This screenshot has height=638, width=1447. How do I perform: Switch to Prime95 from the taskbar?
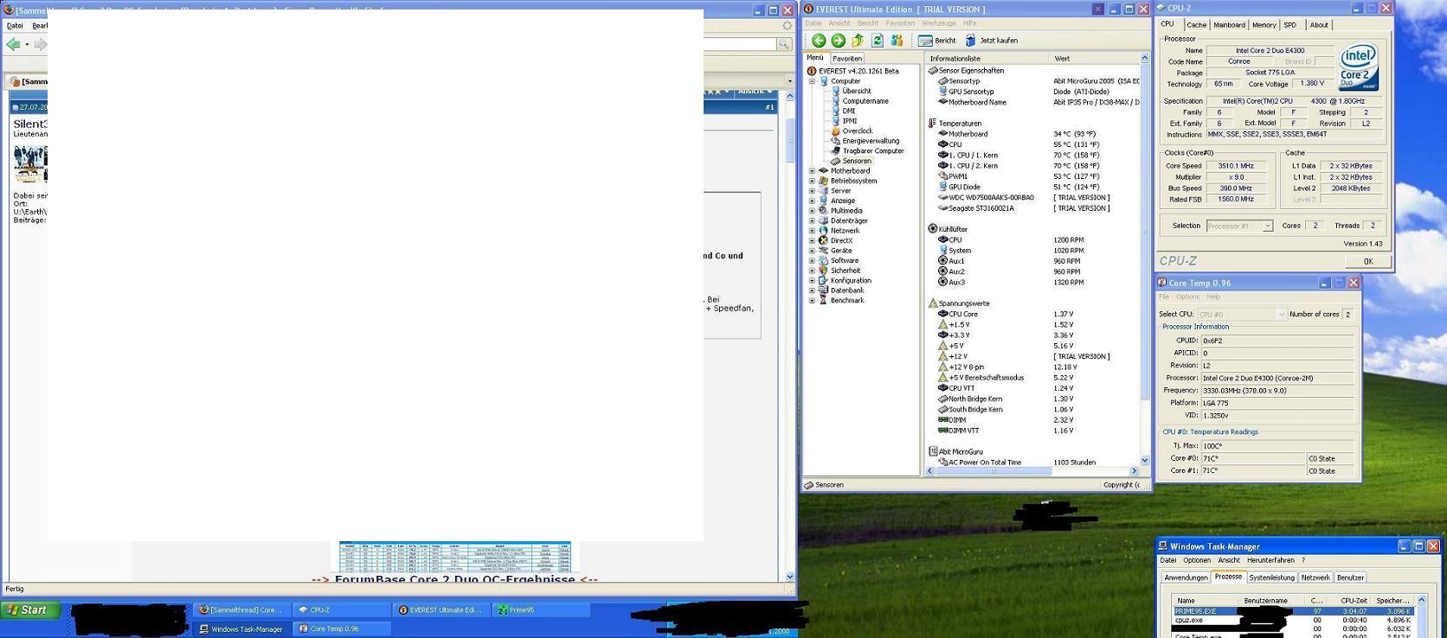click(x=541, y=610)
